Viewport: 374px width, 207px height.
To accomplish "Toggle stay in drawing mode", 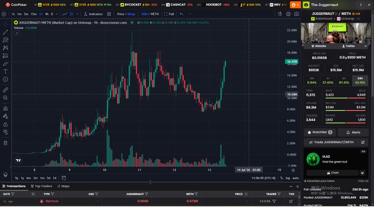I will [x=5, y=116].
